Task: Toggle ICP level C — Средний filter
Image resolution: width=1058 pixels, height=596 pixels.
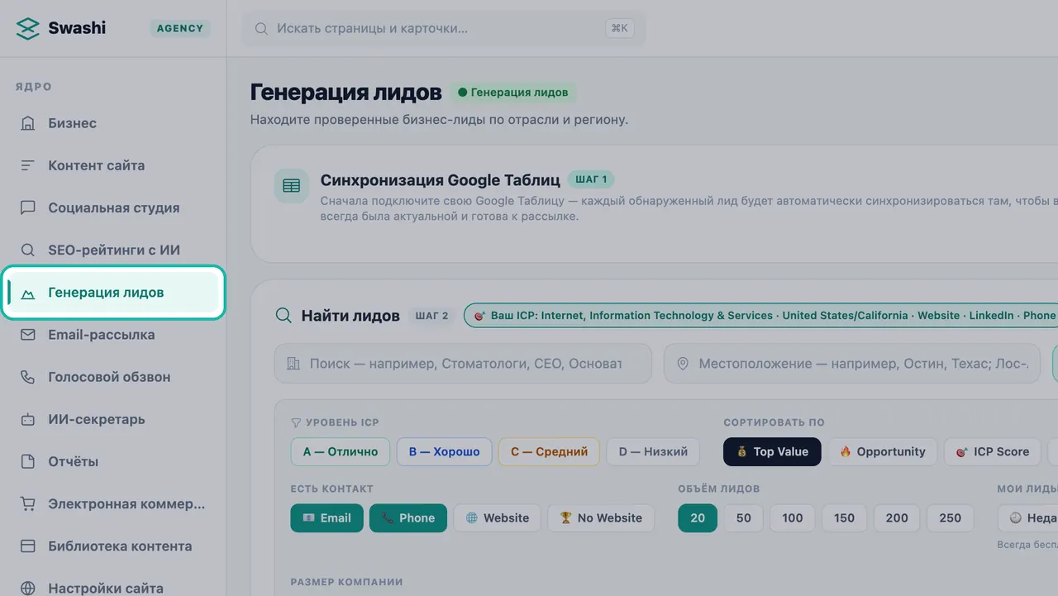Action: click(x=549, y=451)
